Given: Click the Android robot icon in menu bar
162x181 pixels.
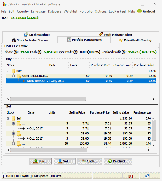Looking at the screenshot, I should [139, 11].
